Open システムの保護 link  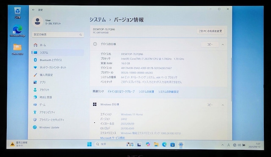[146, 91]
